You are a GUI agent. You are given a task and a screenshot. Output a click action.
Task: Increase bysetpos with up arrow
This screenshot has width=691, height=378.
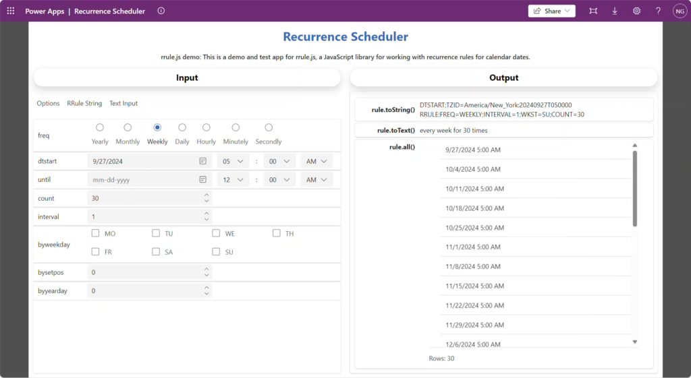[206, 269]
